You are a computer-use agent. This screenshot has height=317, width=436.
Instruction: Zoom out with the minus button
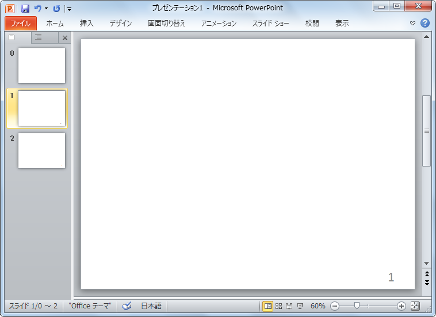click(335, 306)
